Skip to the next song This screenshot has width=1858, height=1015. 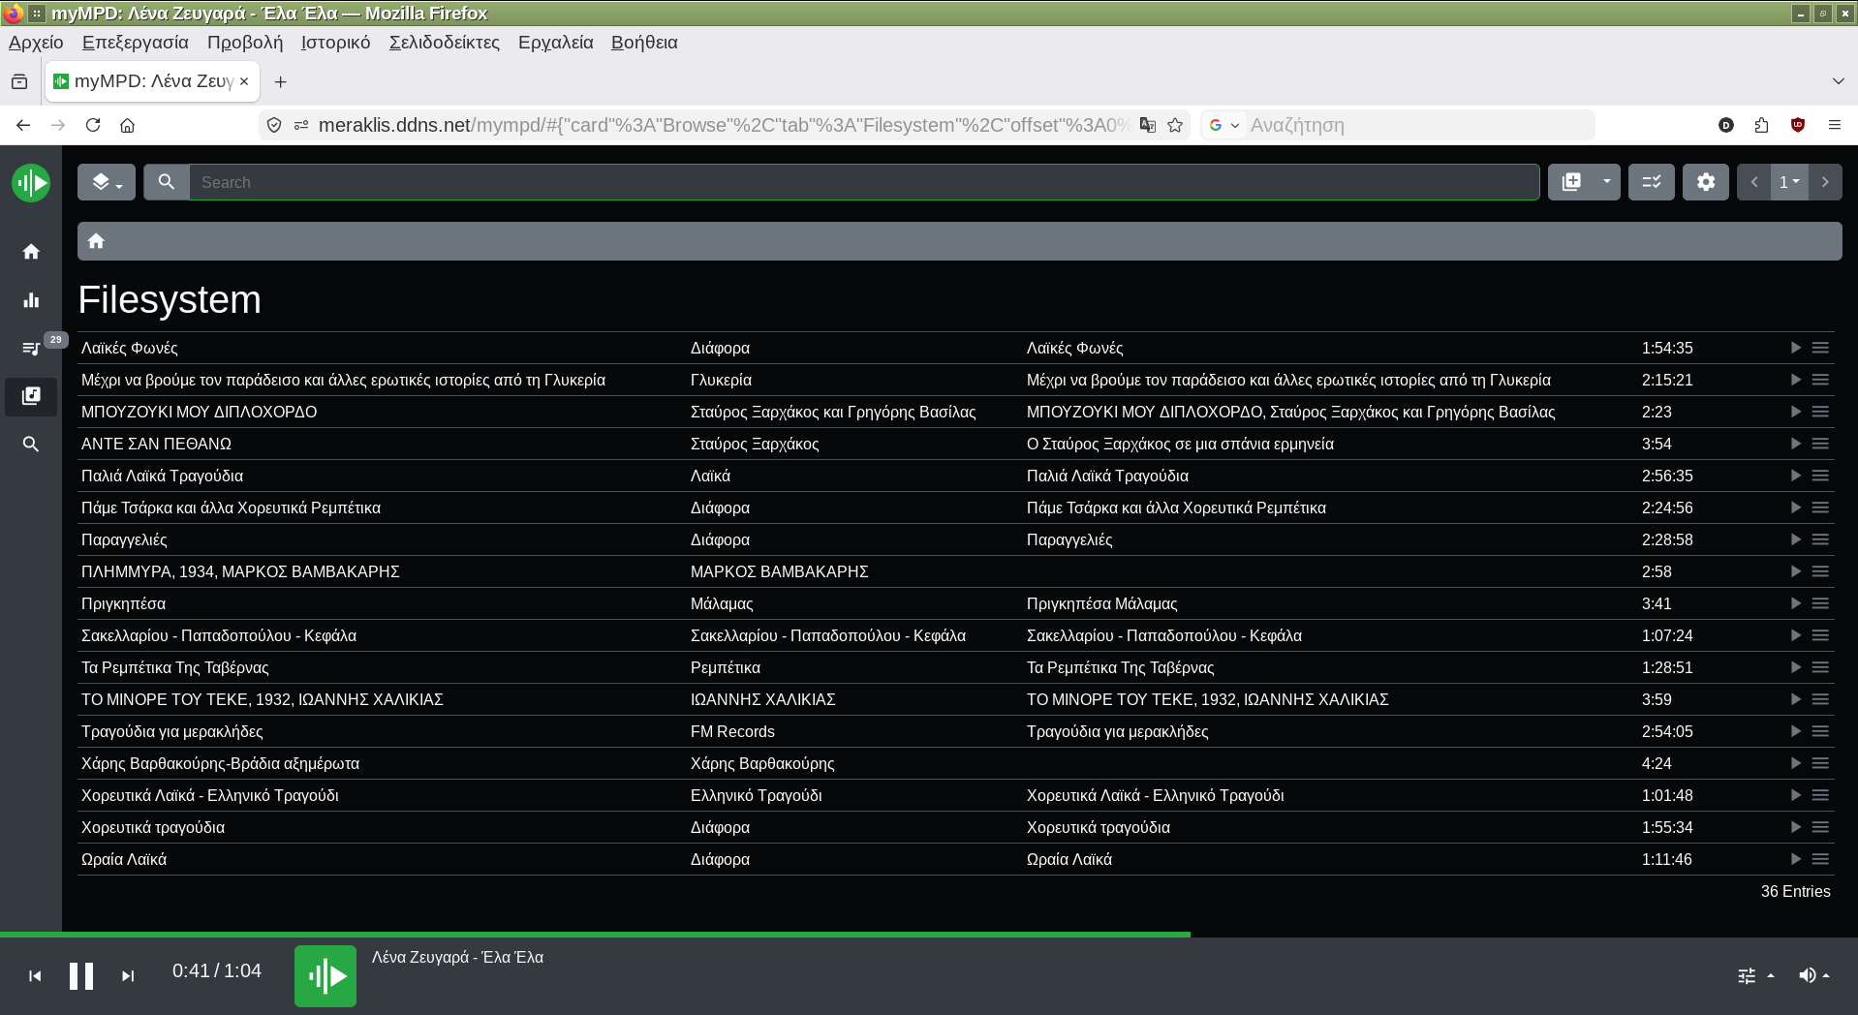point(128,975)
